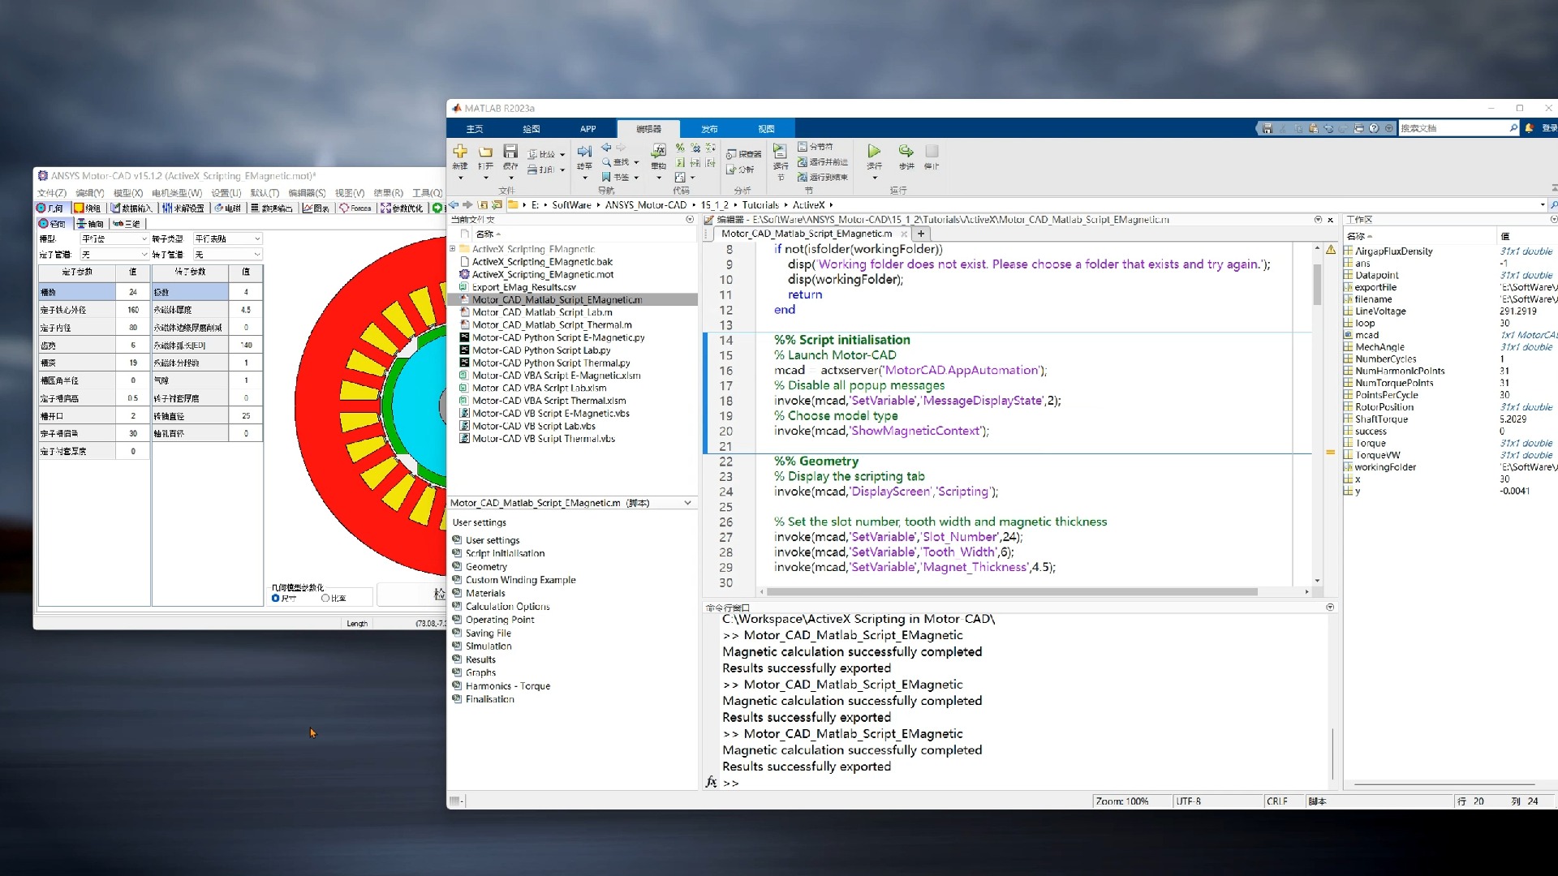Viewport: 1558px width, 876px height.
Task: Jump to Custom Winding Example section
Action: [520, 580]
